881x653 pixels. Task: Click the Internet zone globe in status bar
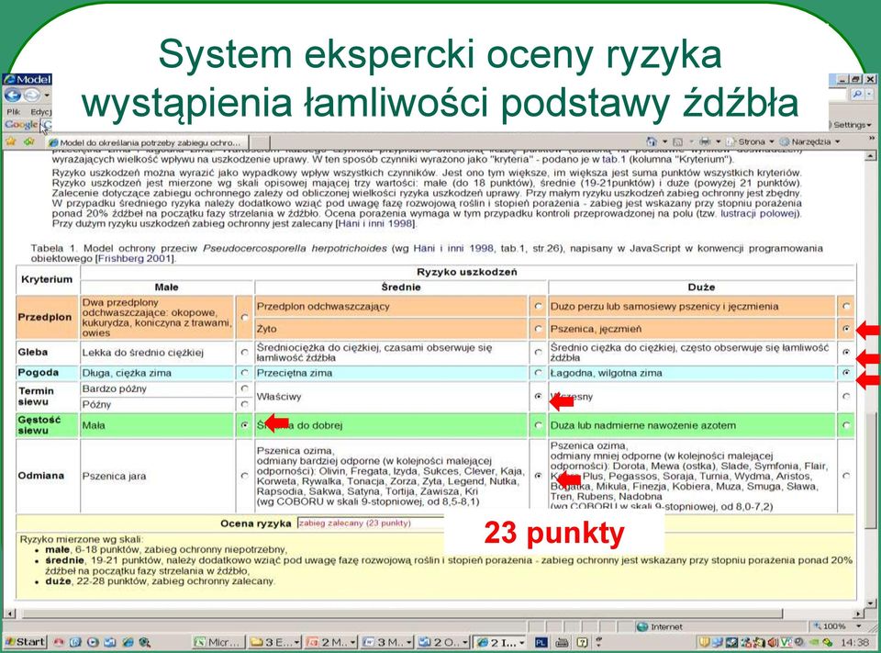642,626
